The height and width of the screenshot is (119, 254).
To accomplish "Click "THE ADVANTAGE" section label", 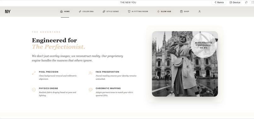I will click(46, 32).
